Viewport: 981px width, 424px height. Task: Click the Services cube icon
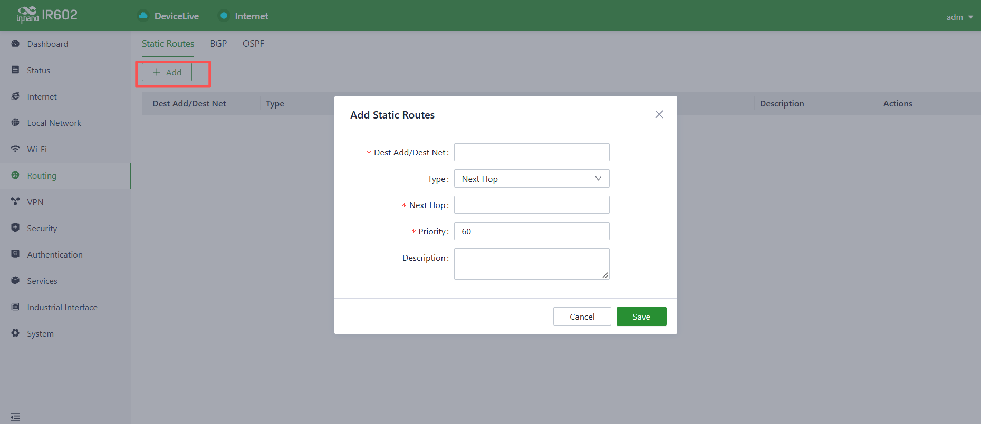coord(15,281)
